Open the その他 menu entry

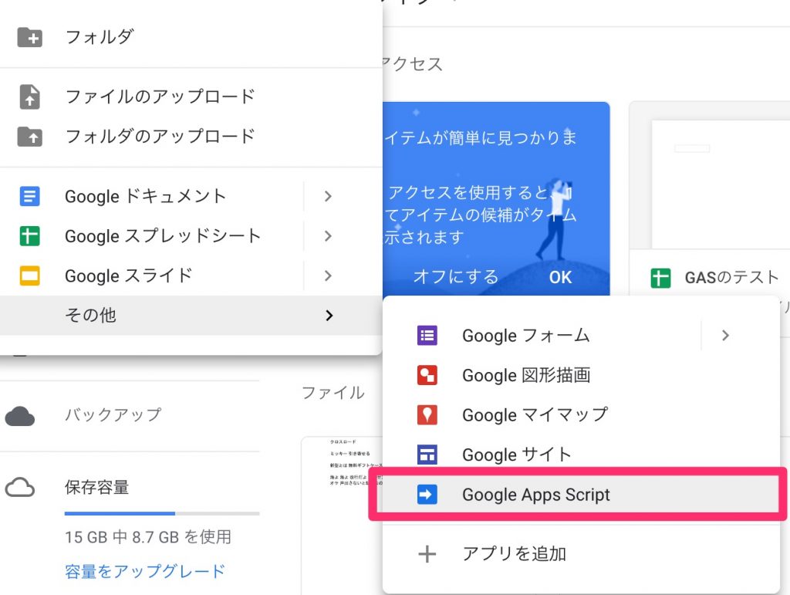pyautogui.click(x=91, y=315)
